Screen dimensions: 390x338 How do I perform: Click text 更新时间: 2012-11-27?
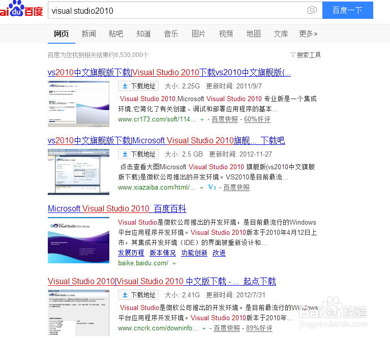coord(241,154)
